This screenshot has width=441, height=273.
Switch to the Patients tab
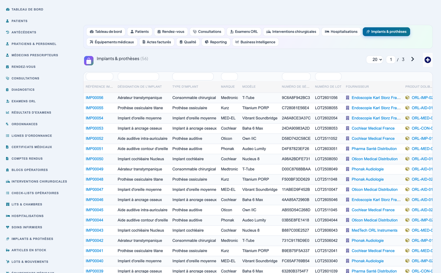(139, 32)
